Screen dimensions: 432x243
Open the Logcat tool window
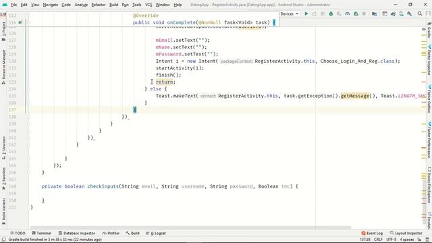[156, 233]
